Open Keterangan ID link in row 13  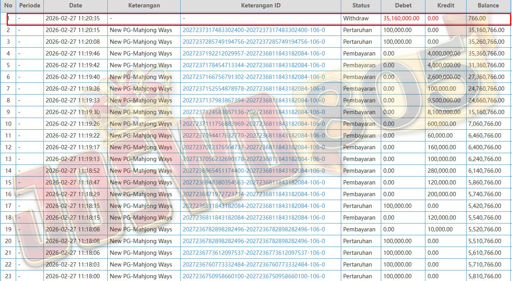(x=253, y=159)
